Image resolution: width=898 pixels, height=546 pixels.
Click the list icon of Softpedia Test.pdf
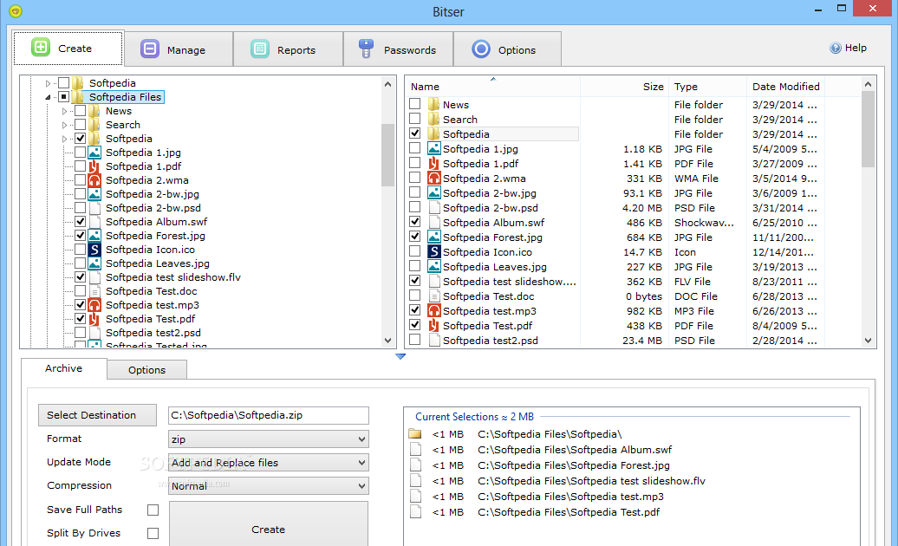click(x=434, y=326)
